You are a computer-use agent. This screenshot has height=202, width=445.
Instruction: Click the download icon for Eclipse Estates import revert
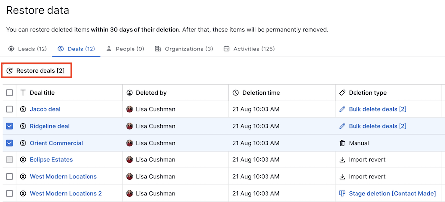tap(342, 159)
